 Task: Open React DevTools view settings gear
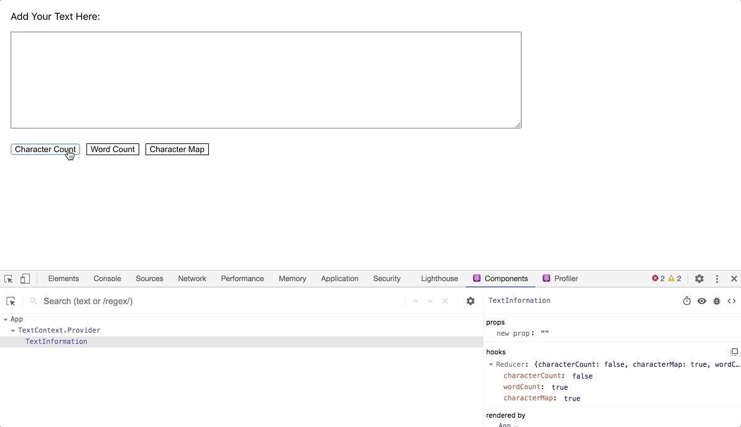click(471, 301)
